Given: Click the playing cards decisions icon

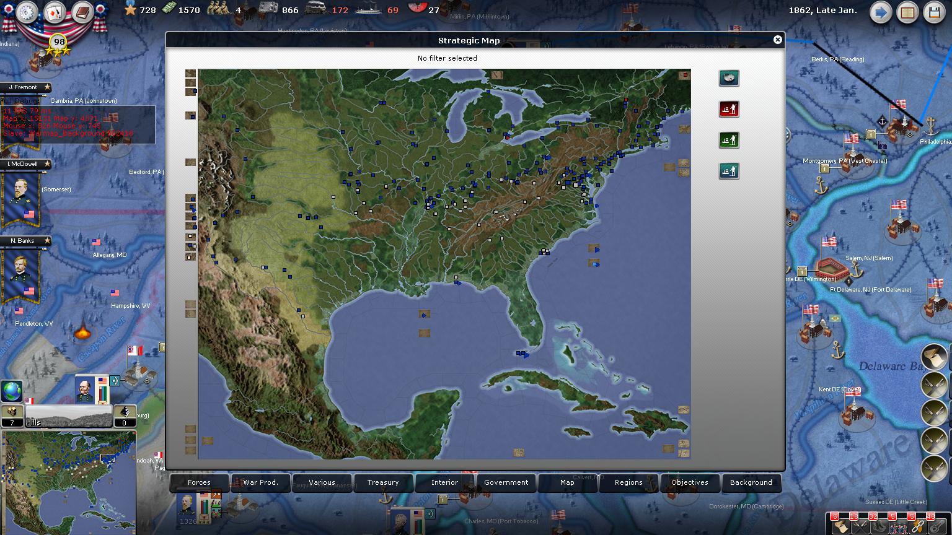Looking at the screenshot, I should [55, 12].
